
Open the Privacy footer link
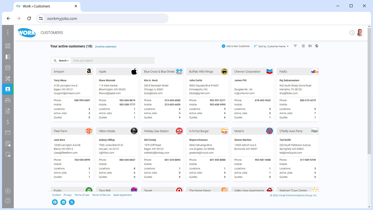click(x=68, y=195)
